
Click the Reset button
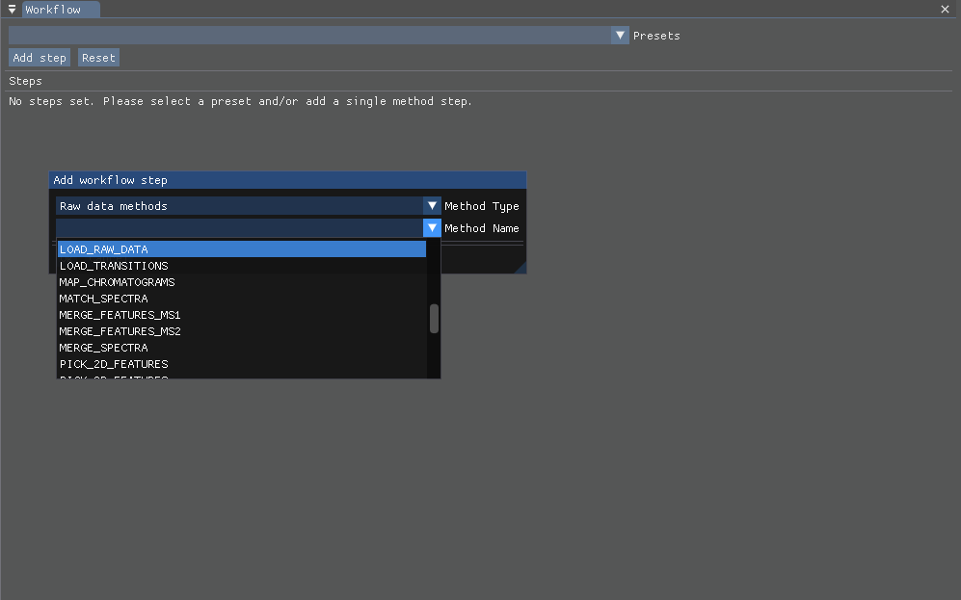tap(98, 58)
